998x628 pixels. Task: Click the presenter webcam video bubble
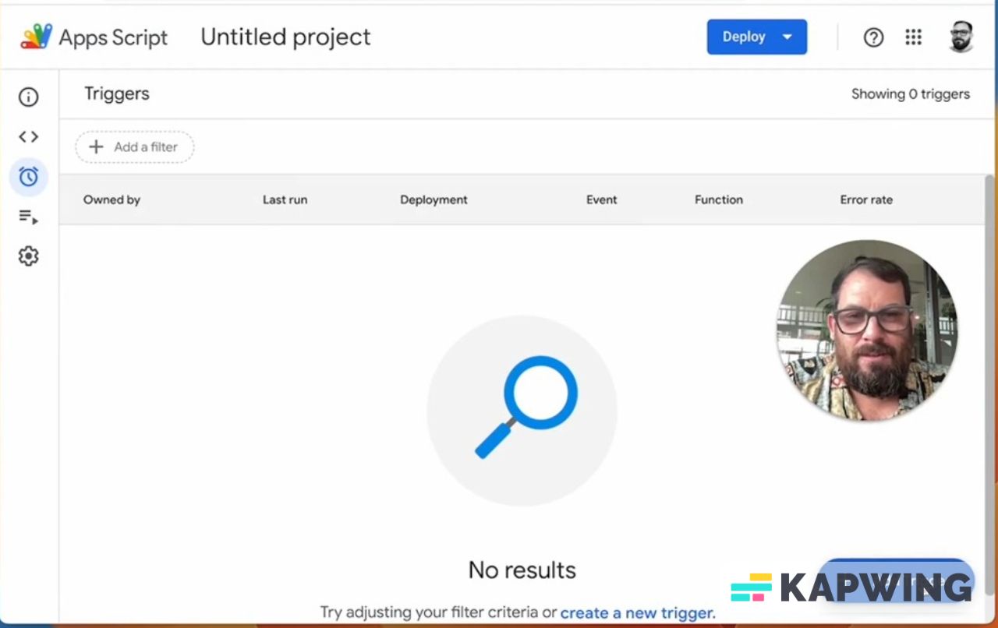(x=867, y=330)
